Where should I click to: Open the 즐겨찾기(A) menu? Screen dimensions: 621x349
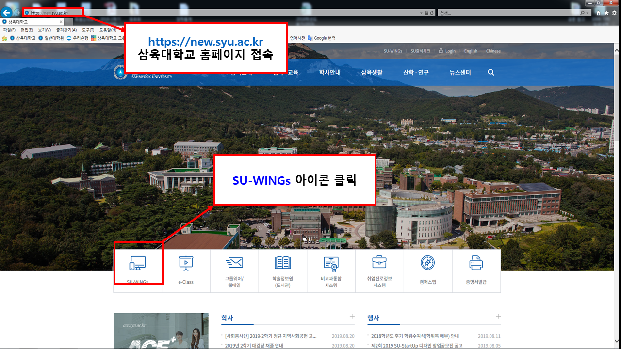(66, 30)
